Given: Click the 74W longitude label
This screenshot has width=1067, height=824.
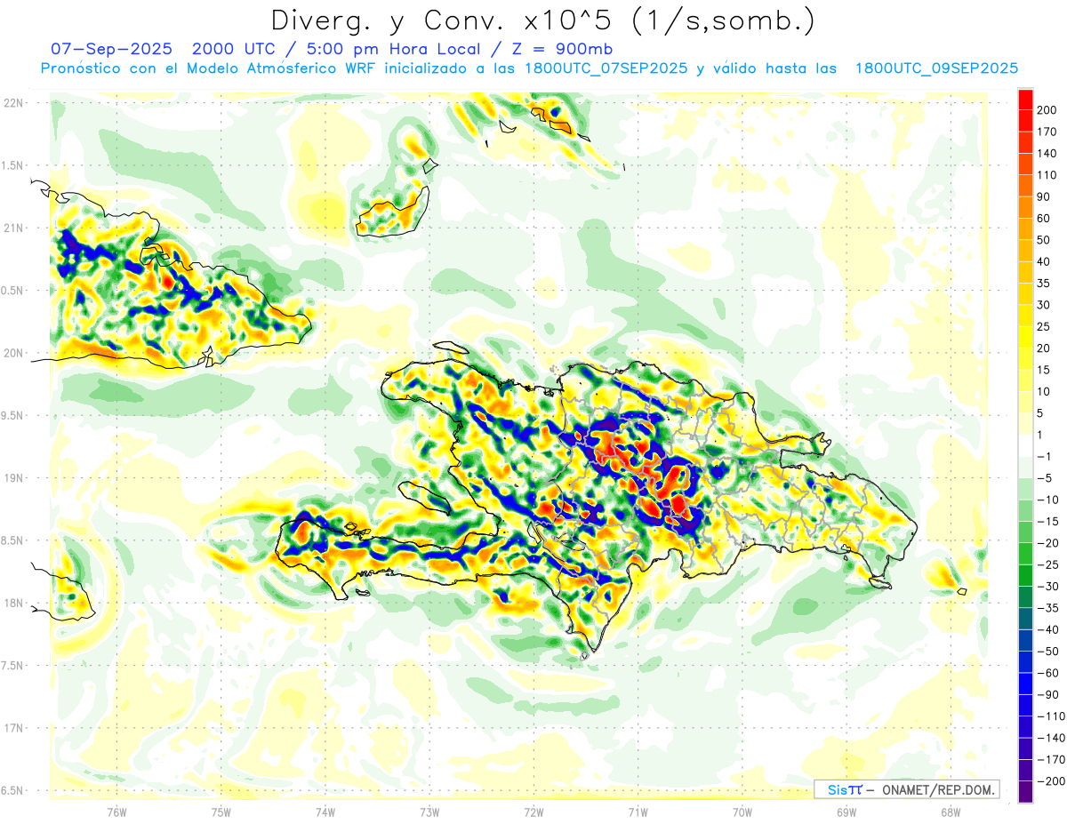Looking at the screenshot, I should [x=325, y=812].
